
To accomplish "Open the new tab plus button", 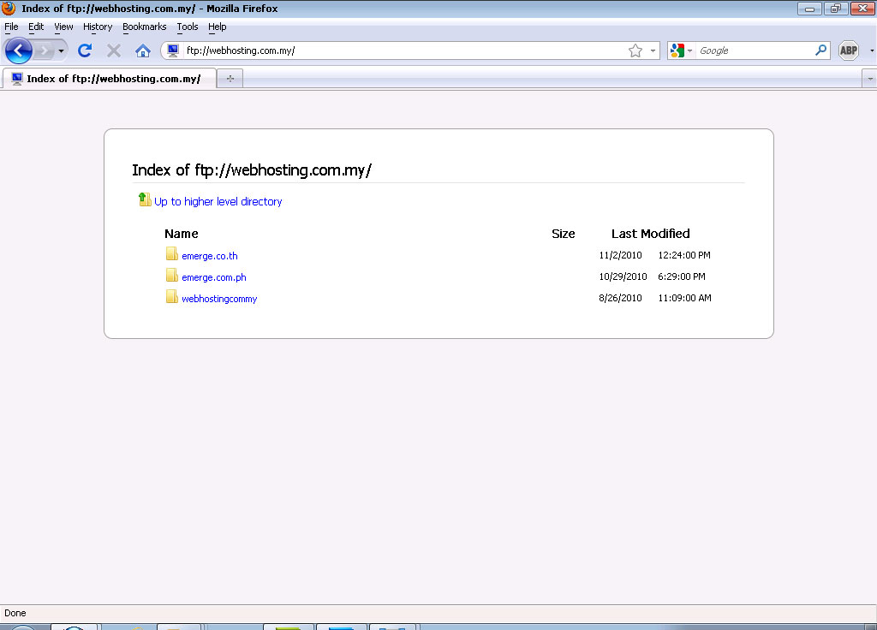I will [x=230, y=79].
